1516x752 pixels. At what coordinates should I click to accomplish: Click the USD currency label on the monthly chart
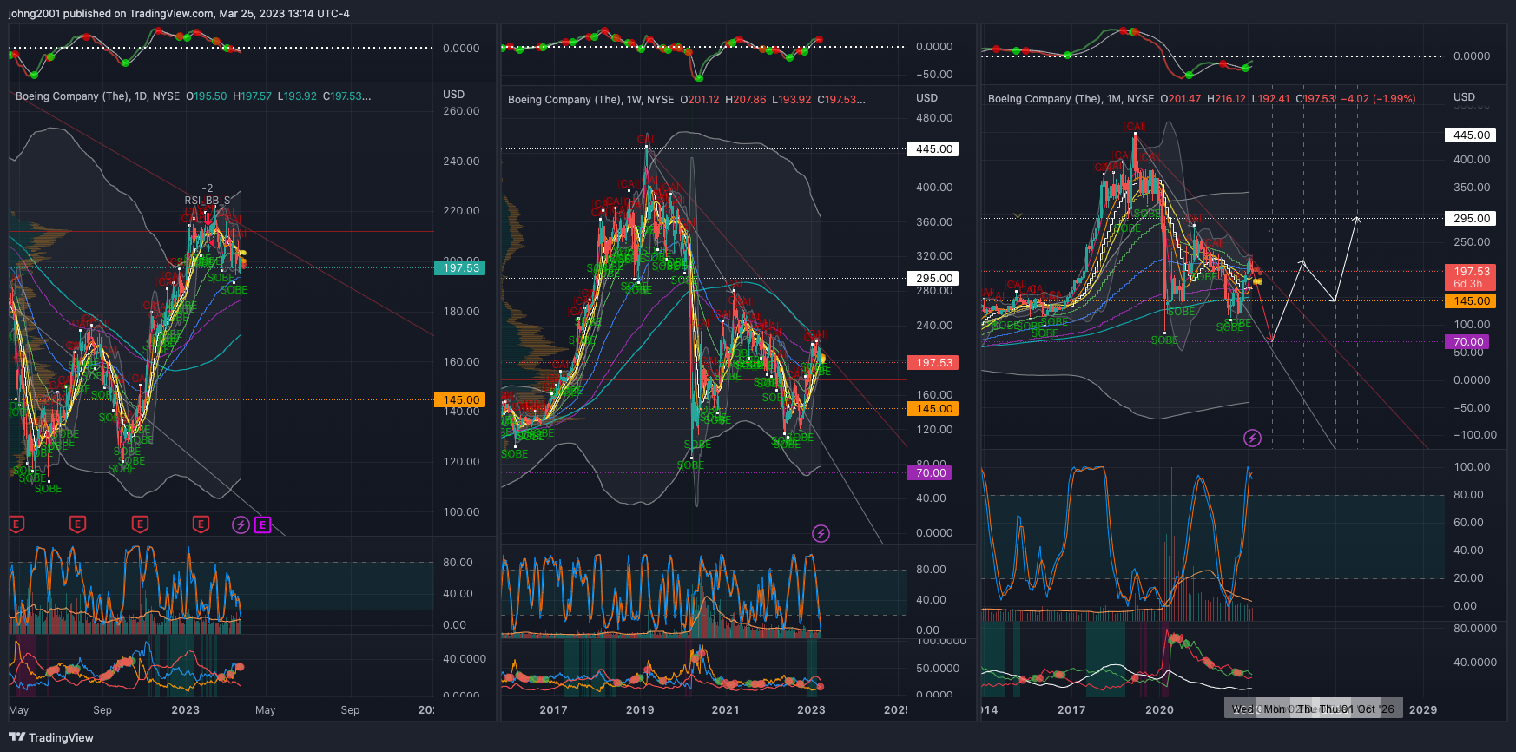pos(1464,97)
